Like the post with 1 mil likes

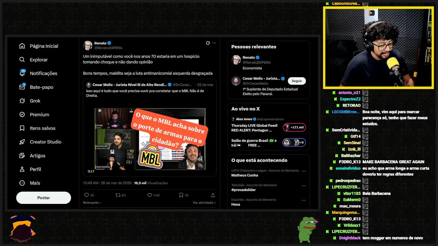click(150, 195)
